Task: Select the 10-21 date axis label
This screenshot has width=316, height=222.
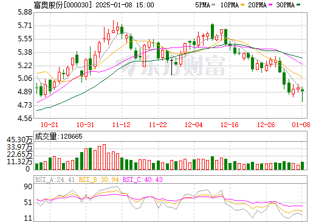Action: tap(49, 125)
